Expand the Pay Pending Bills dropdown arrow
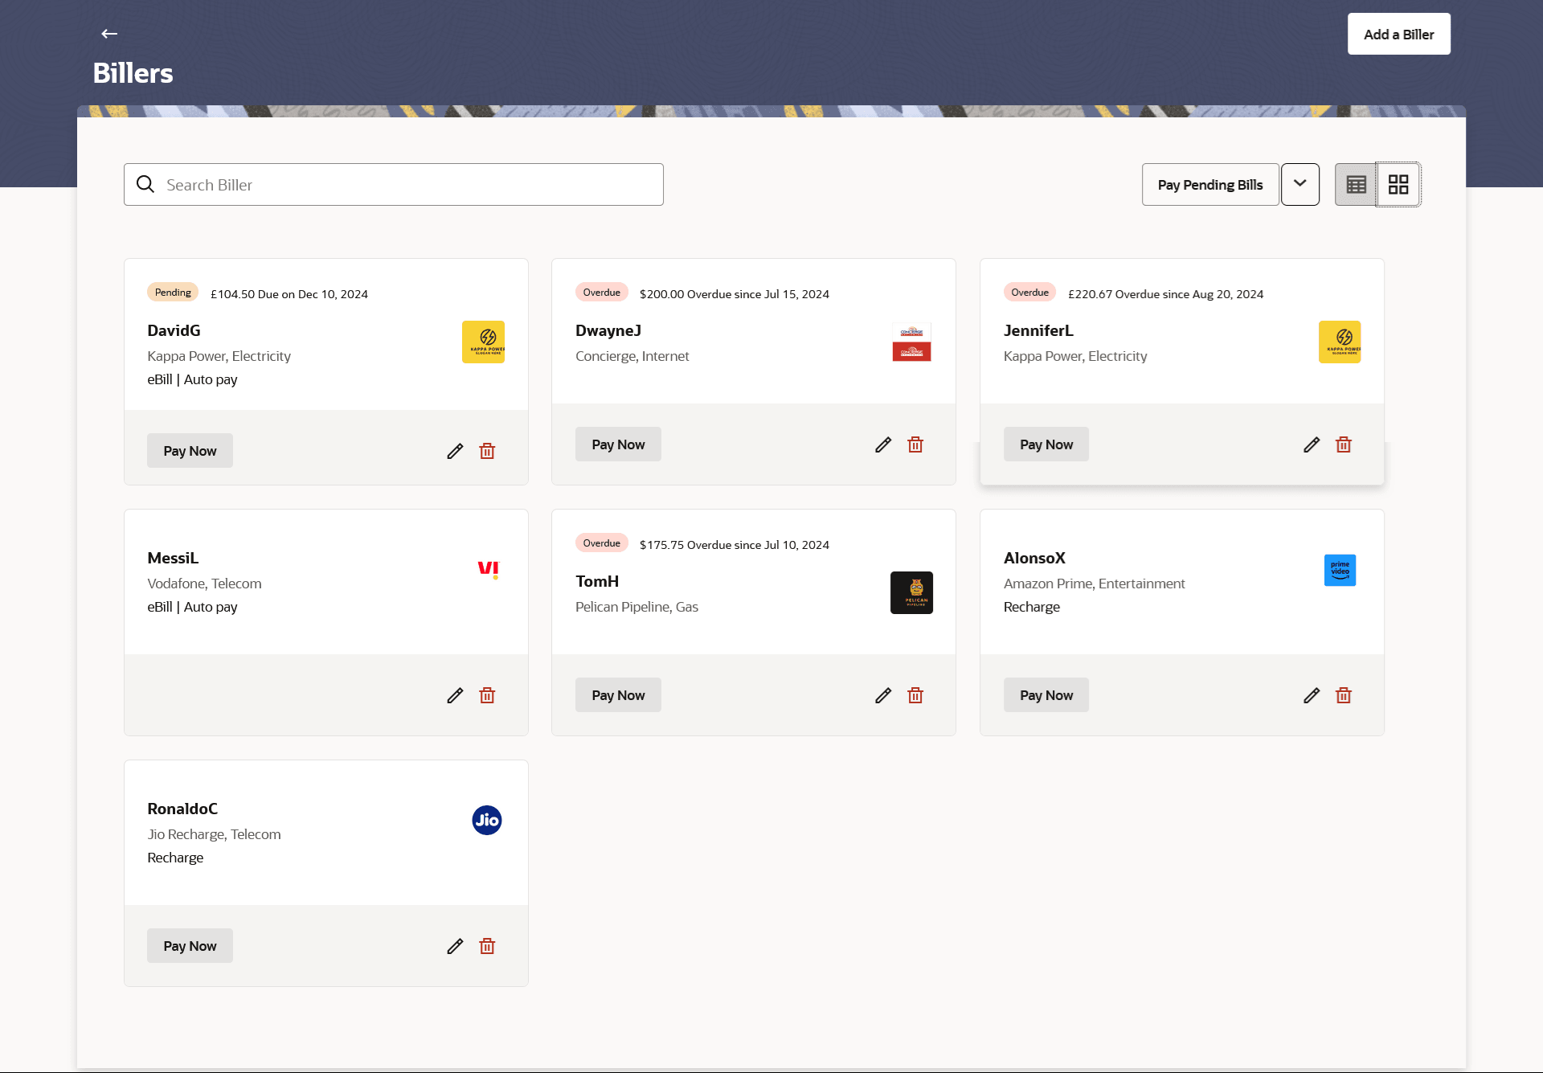 pyautogui.click(x=1299, y=184)
